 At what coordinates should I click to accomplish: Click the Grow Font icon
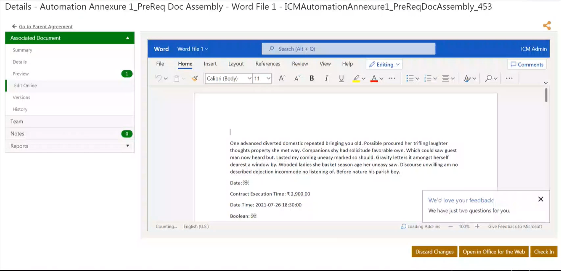click(x=282, y=78)
